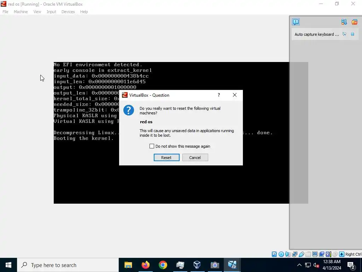Switch to the running VM 'xp' taskbar icon
The width and height of the screenshot is (362, 272).
coord(232,265)
